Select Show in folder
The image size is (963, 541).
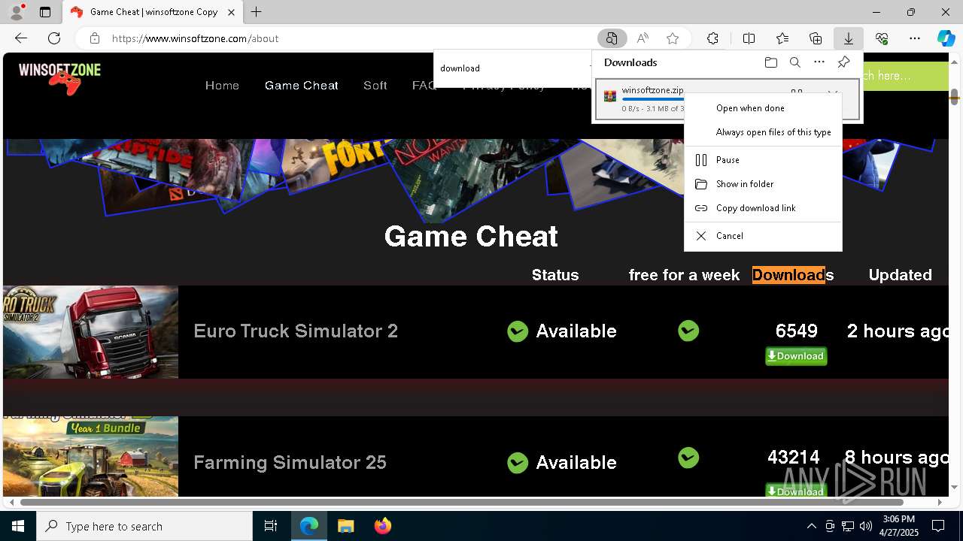[763, 184]
